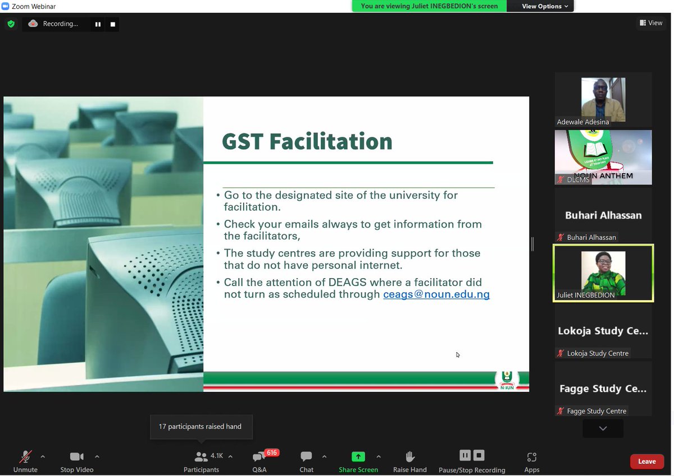Click the raised hand notification tooltip
The image size is (674, 476).
coord(200,427)
